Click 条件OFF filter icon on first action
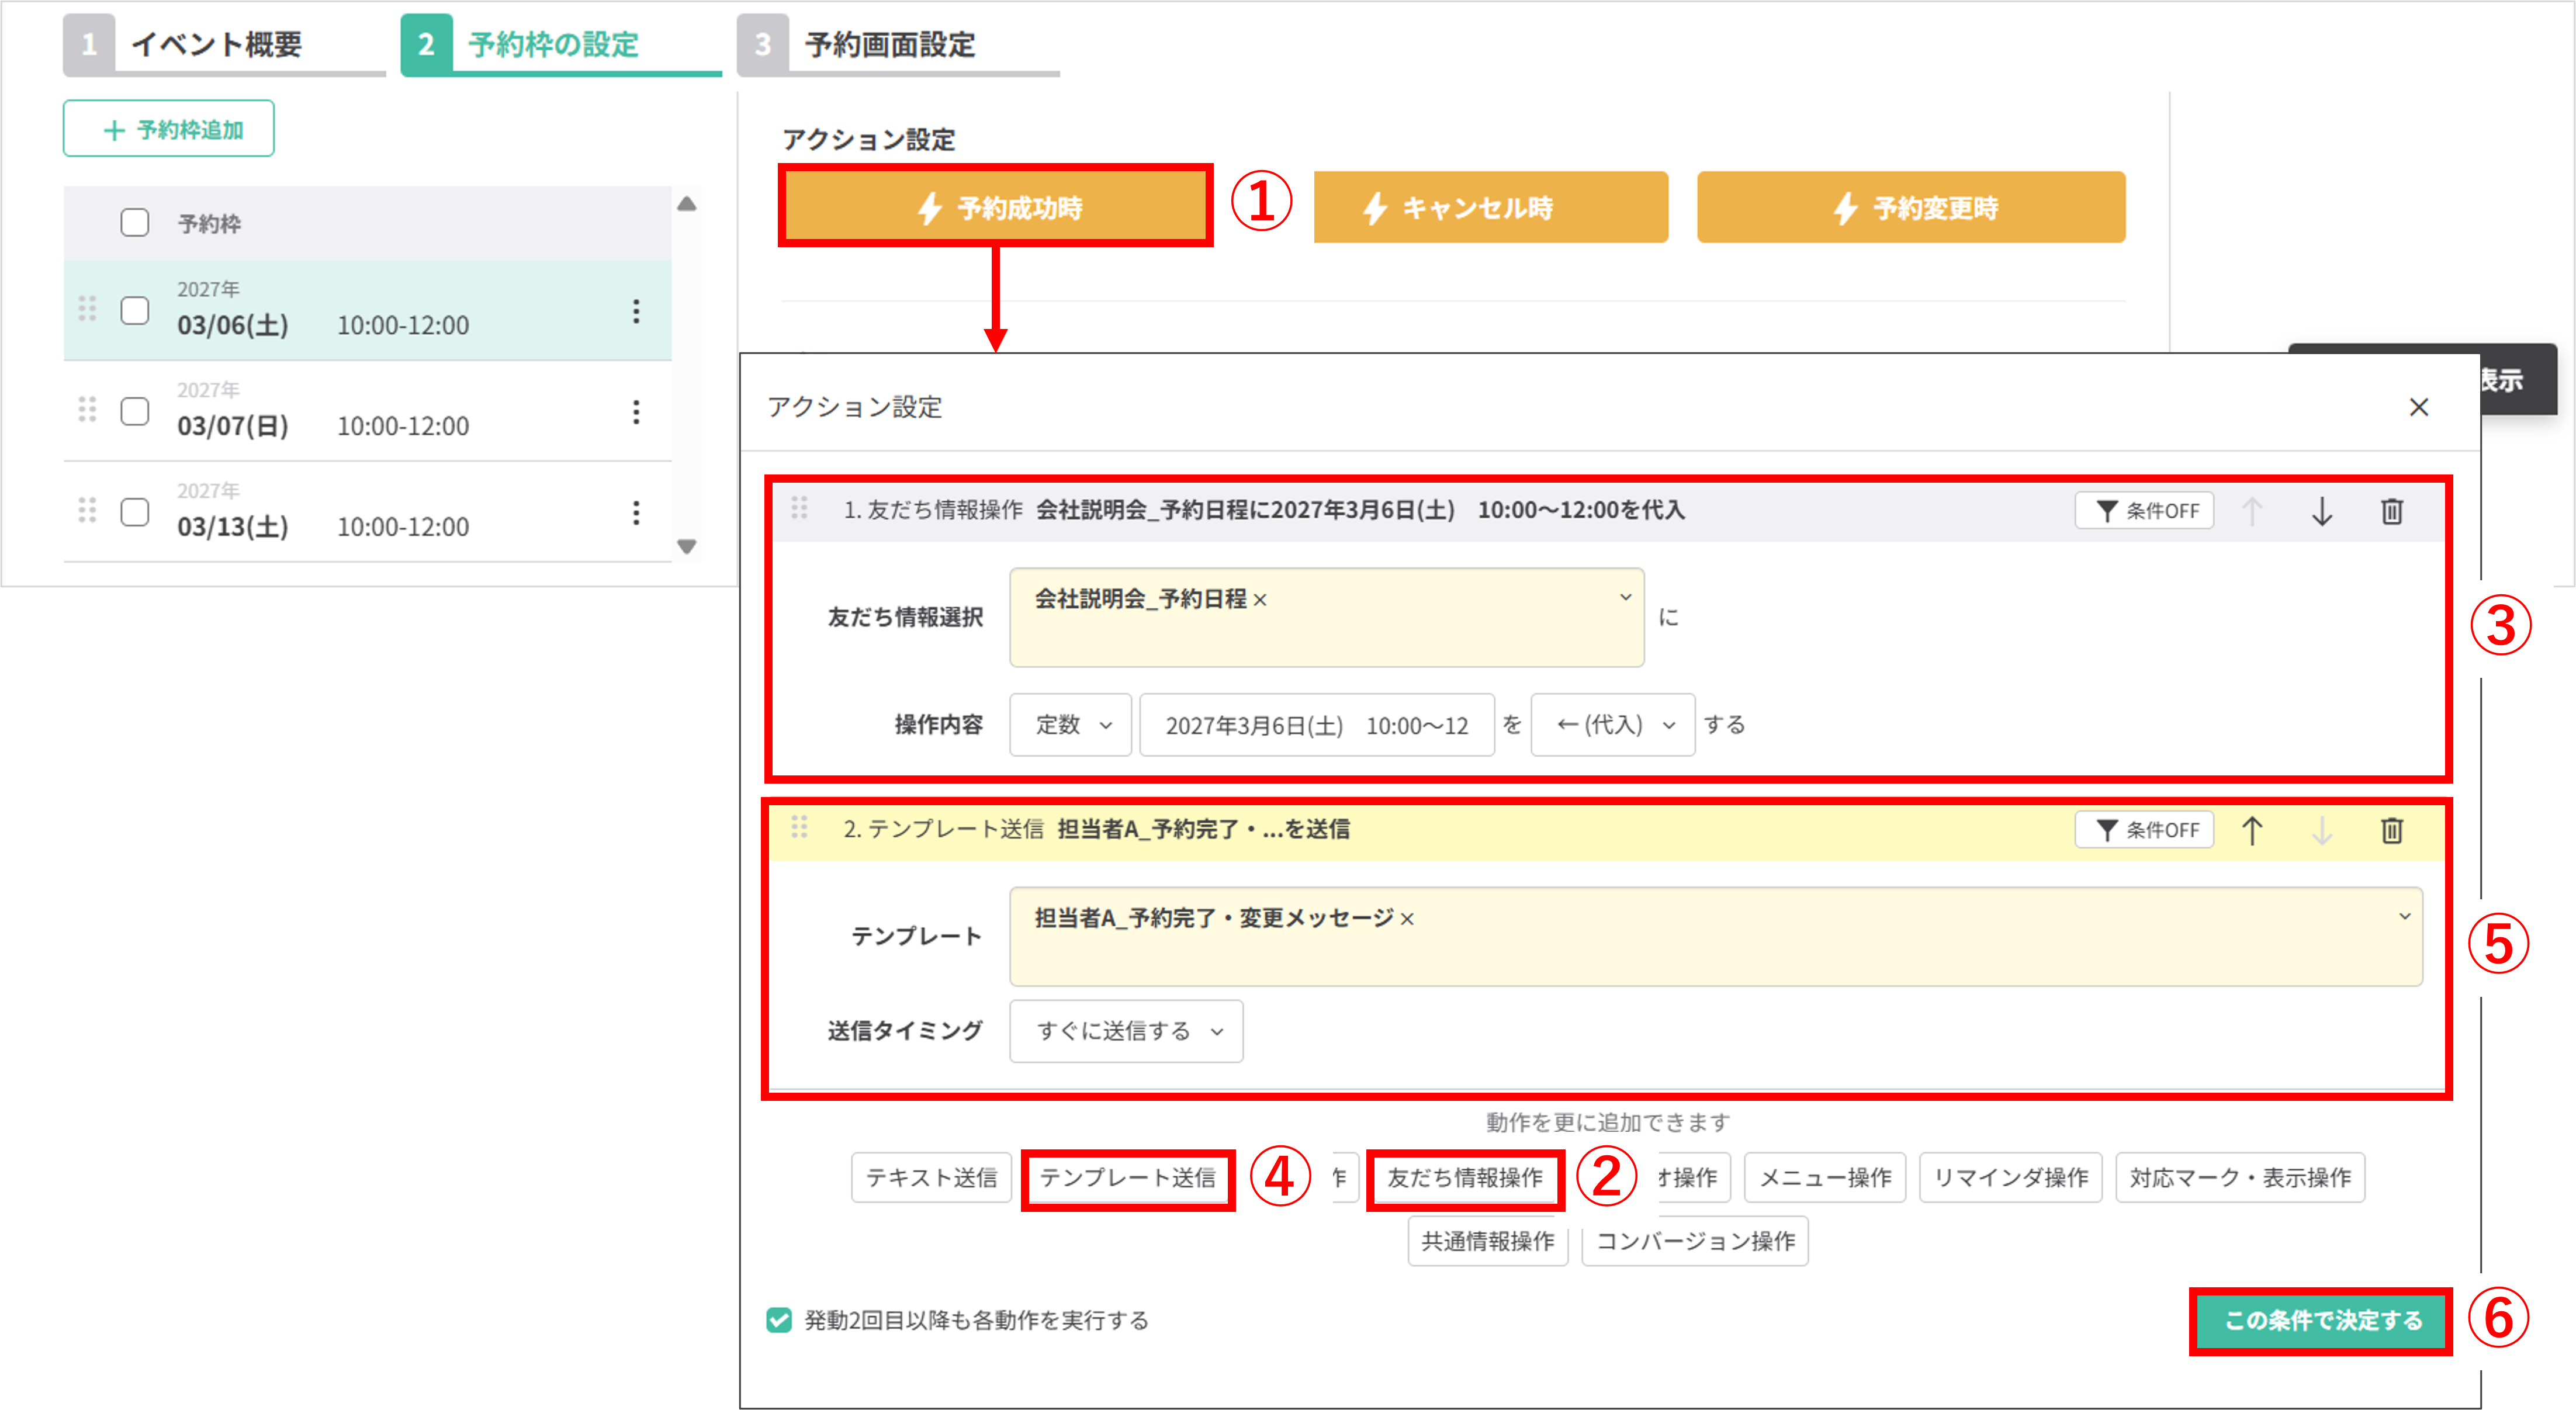The width and height of the screenshot is (2576, 1410). point(2144,510)
